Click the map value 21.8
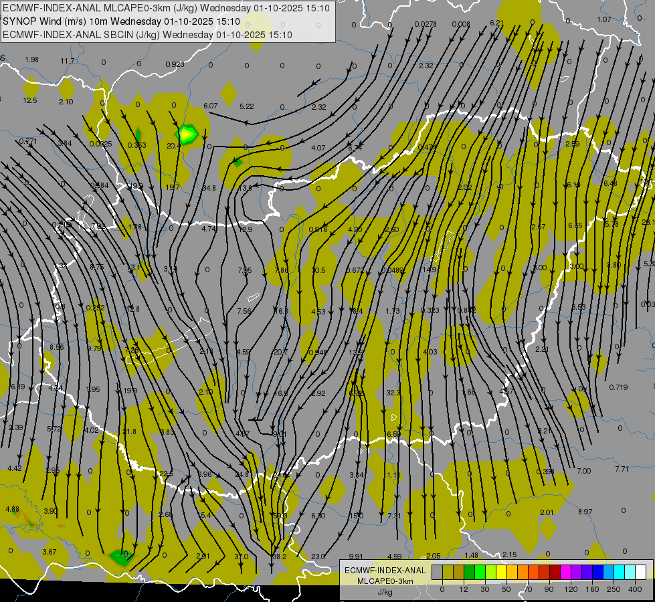 (x=130, y=431)
